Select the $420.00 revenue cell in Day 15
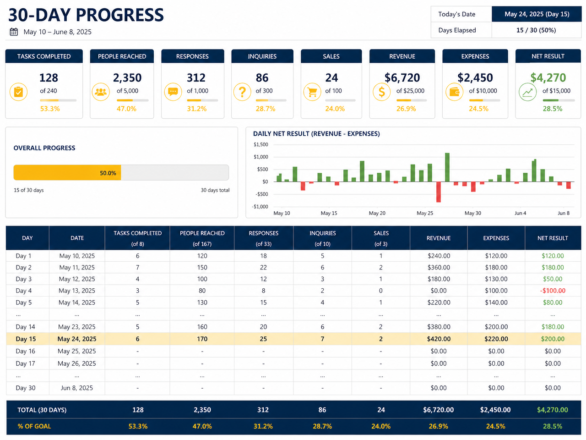Screen dimensions: 586x440 tap(439, 339)
